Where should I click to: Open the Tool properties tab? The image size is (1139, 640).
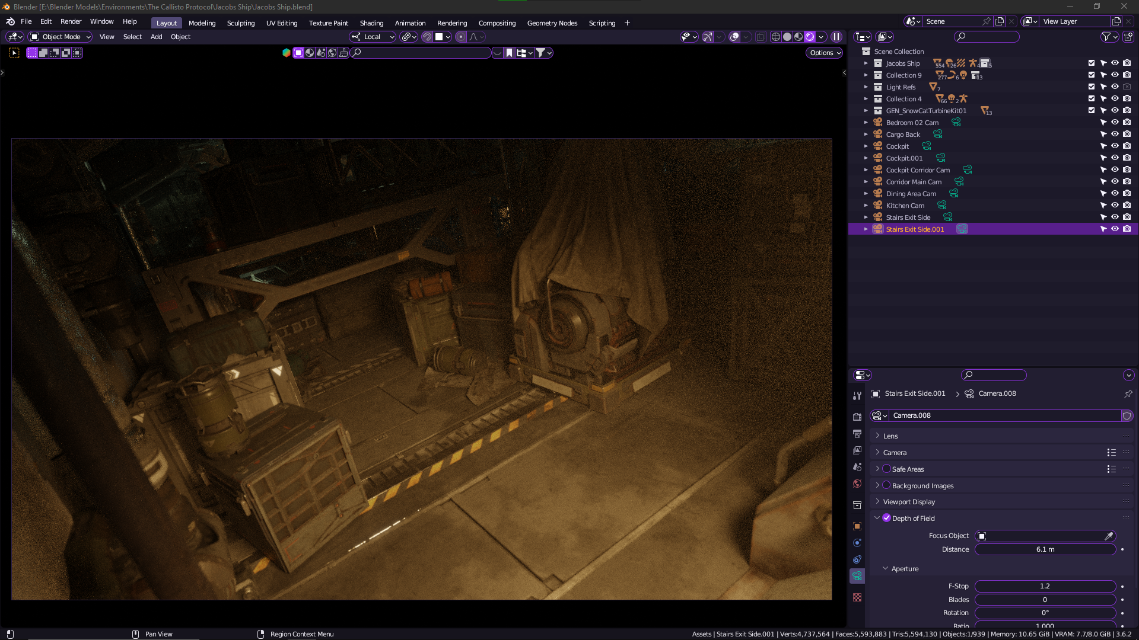[x=857, y=395]
